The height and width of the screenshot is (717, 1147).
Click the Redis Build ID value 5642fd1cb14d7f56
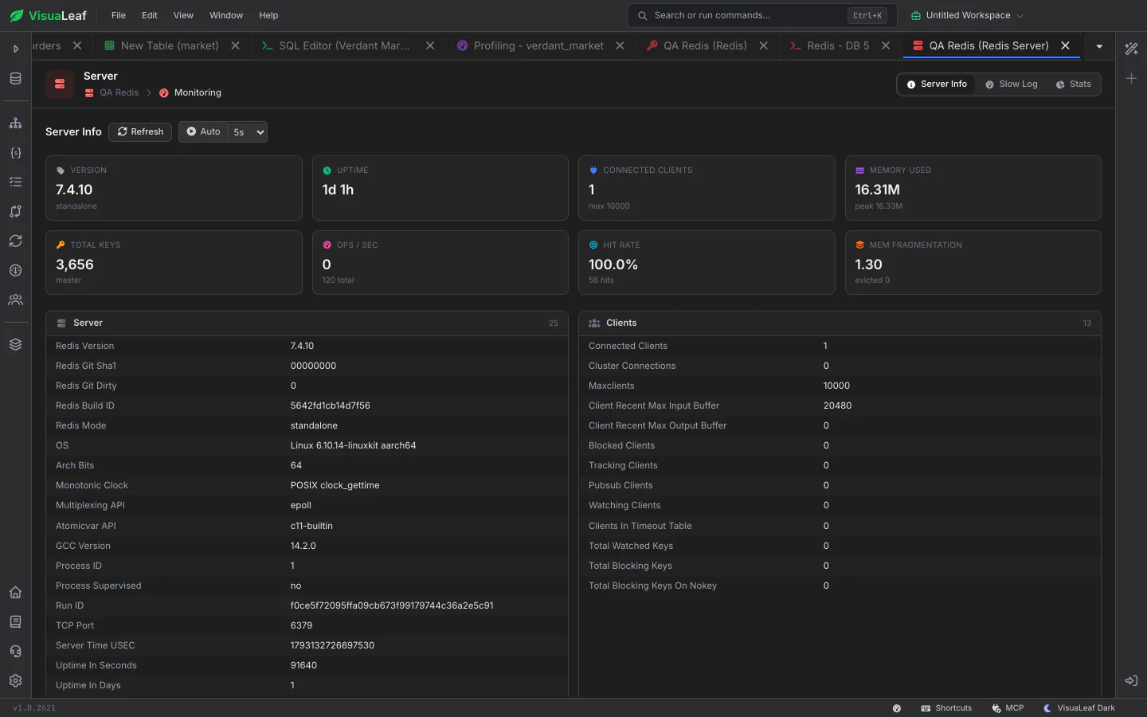pyautogui.click(x=331, y=406)
